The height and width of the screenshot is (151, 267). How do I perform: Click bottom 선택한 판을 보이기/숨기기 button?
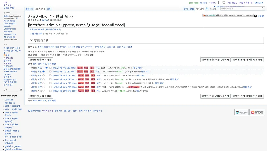coord(215,96)
